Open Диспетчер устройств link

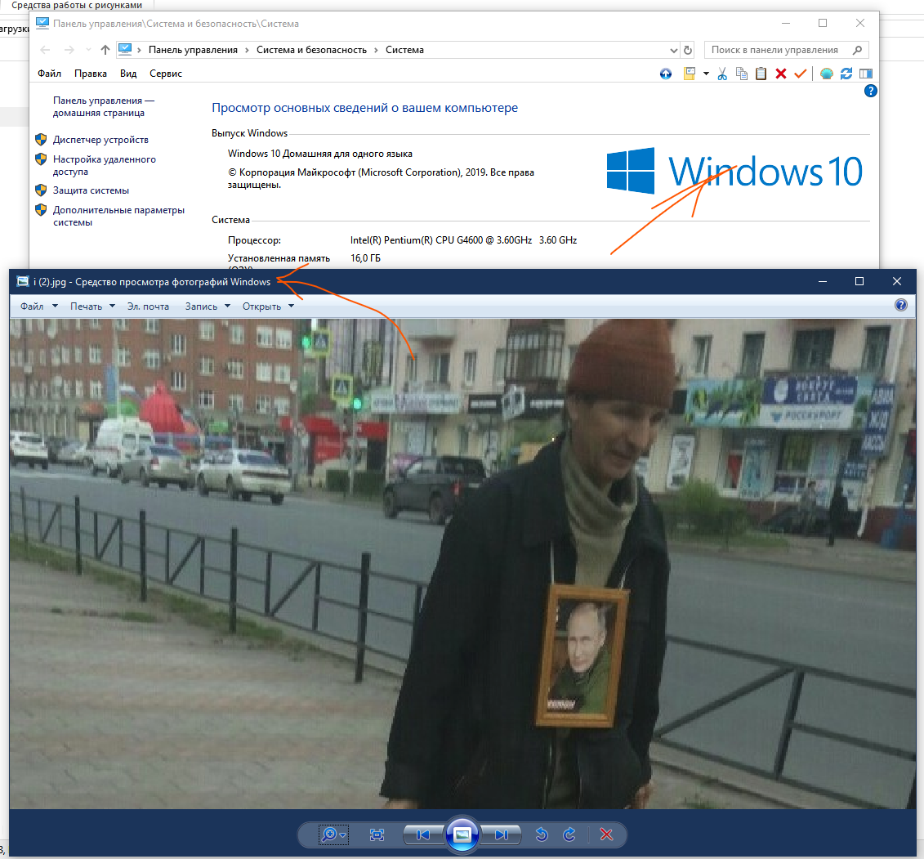click(x=100, y=140)
